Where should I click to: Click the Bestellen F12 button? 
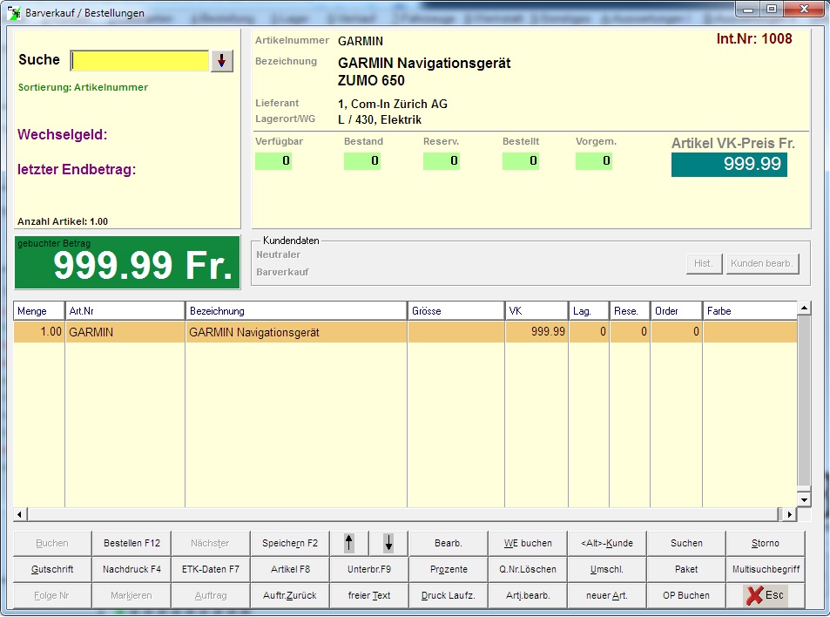tap(132, 543)
